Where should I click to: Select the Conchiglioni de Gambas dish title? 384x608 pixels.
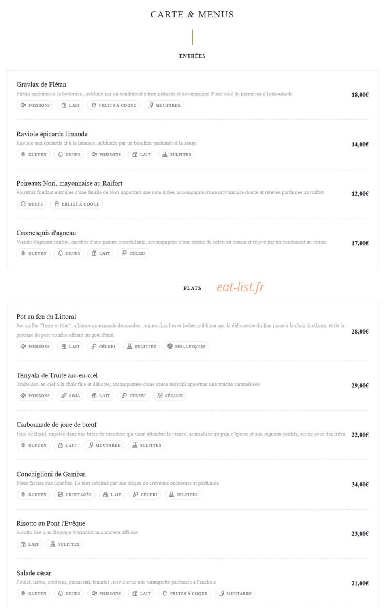pos(51,474)
